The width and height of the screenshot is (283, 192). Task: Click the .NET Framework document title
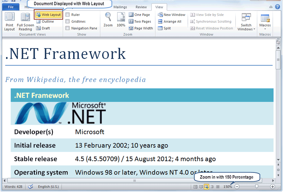coord(65,53)
